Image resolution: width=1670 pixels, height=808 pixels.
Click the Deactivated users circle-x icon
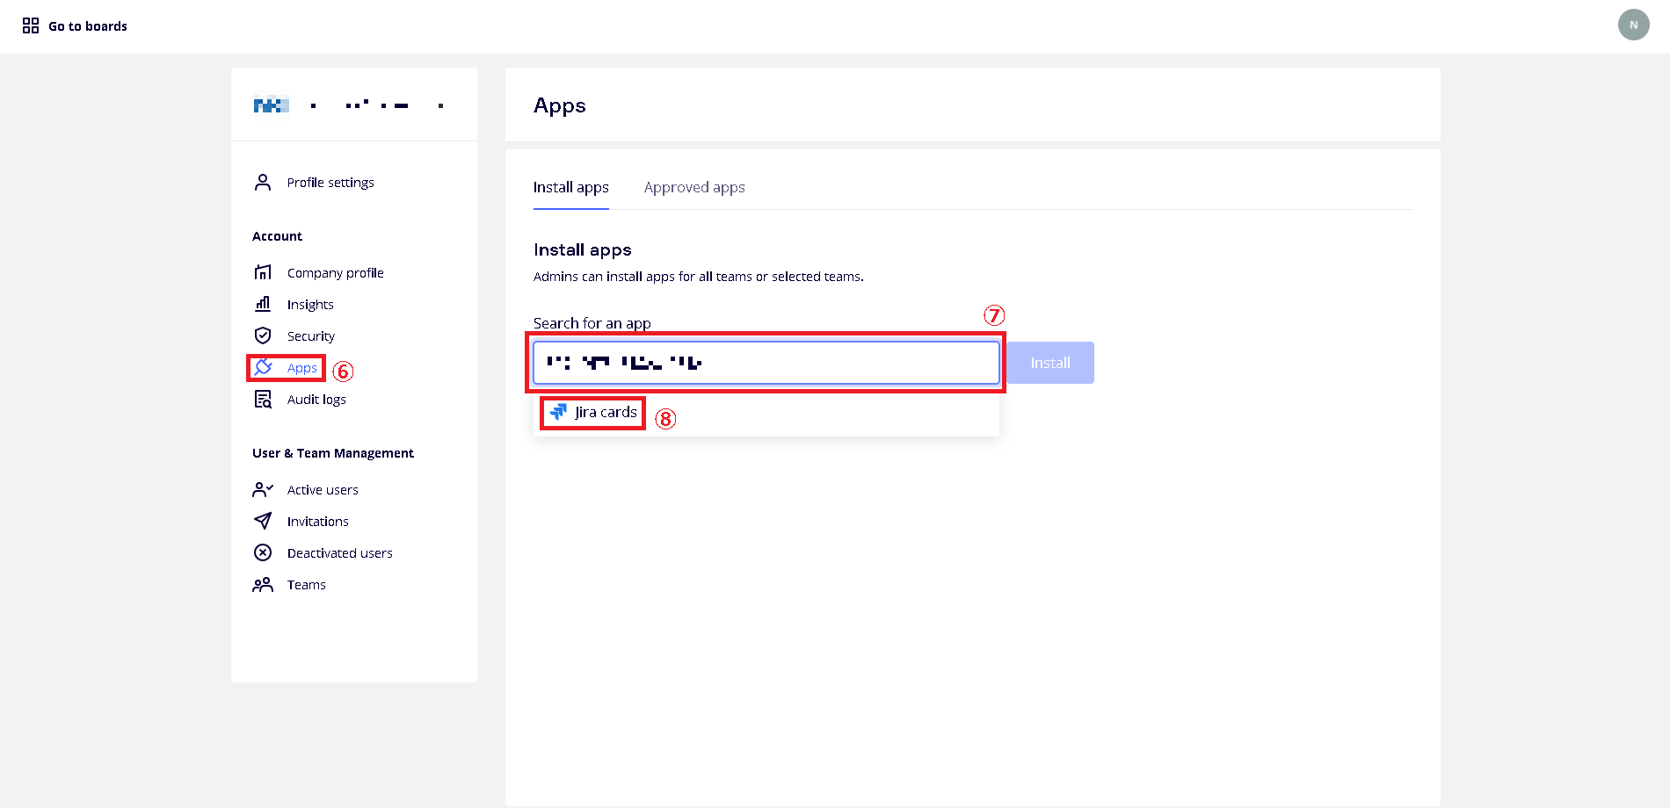[263, 552]
